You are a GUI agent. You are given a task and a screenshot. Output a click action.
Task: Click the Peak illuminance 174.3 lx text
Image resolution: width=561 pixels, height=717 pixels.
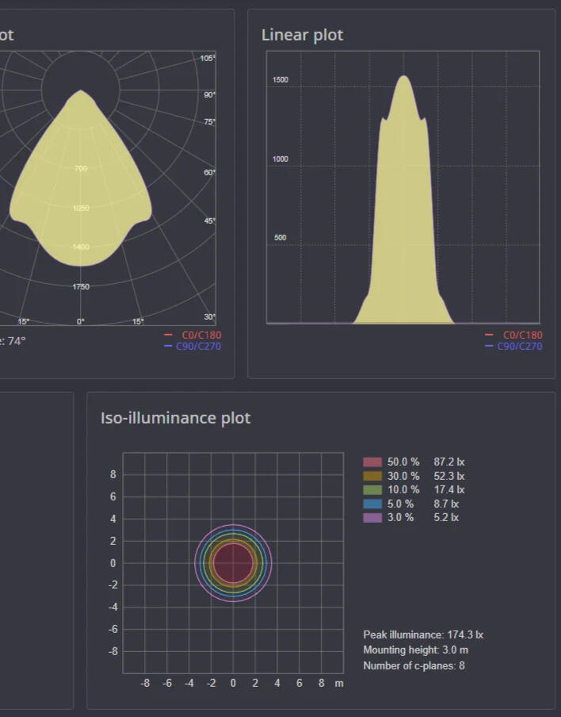(423, 635)
